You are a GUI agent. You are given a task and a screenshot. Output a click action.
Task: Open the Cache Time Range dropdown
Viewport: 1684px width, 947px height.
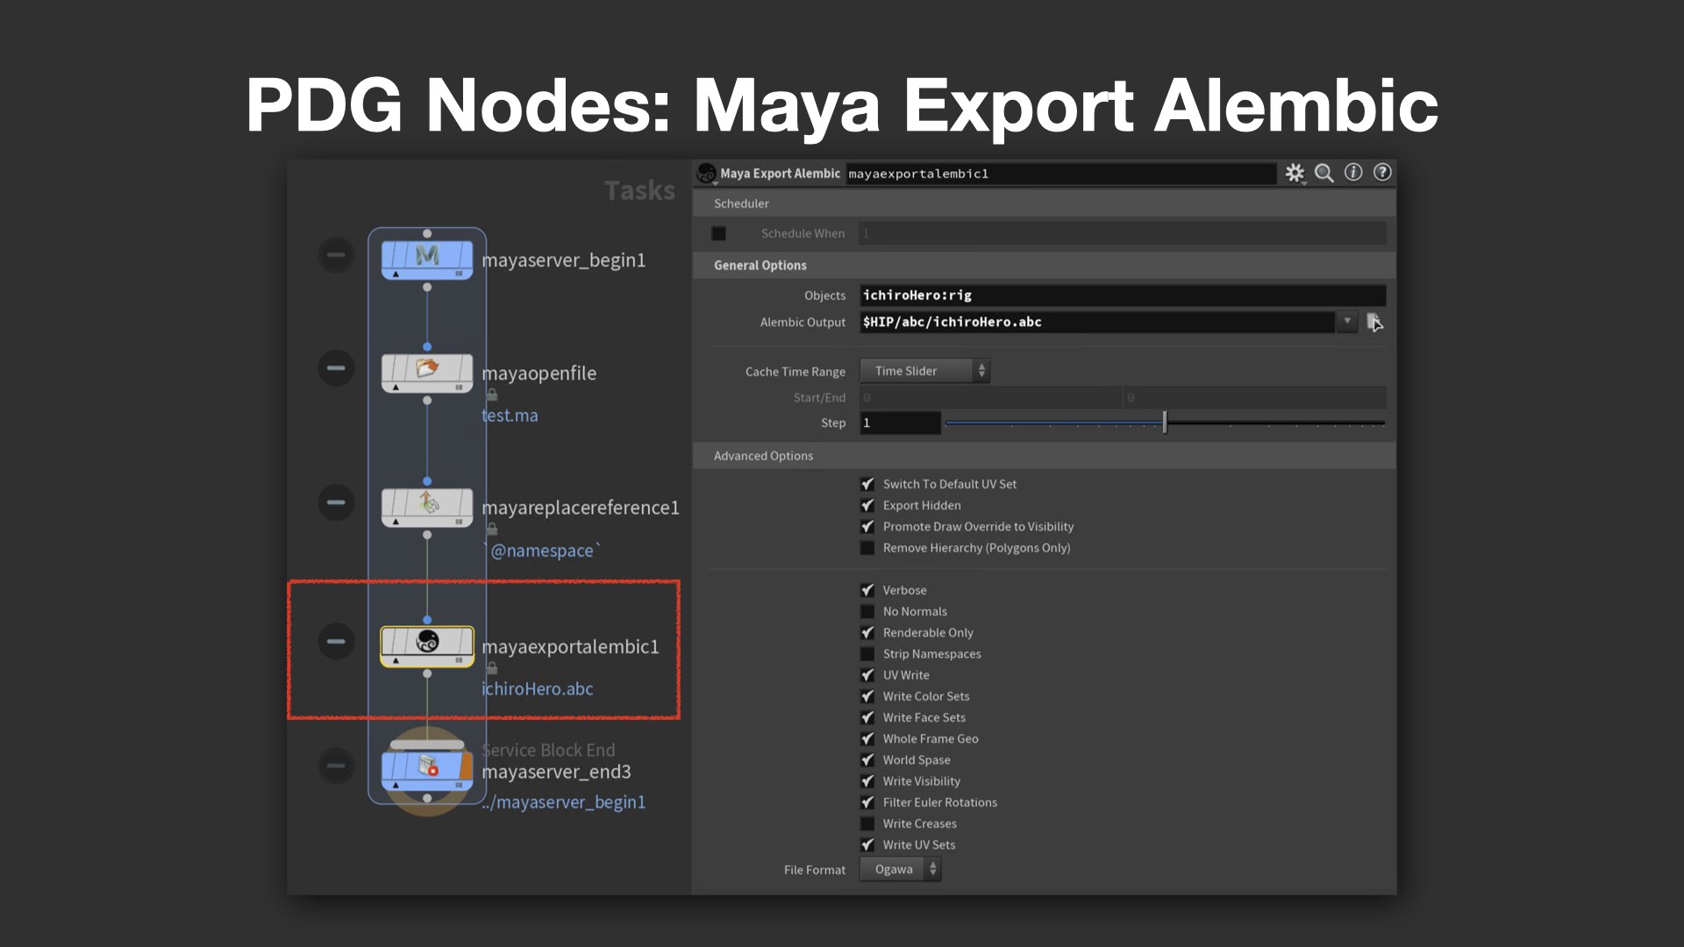(x=925, y=371)
